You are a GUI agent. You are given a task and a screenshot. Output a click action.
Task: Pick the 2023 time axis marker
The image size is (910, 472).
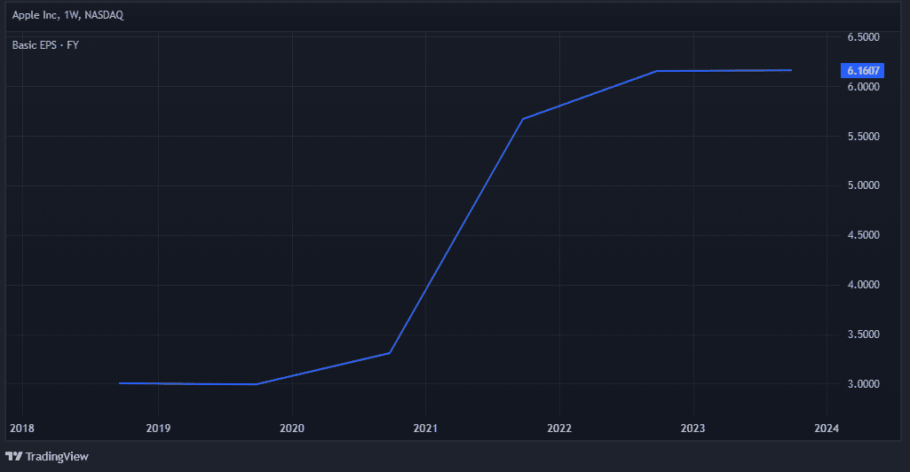[692, 429]
